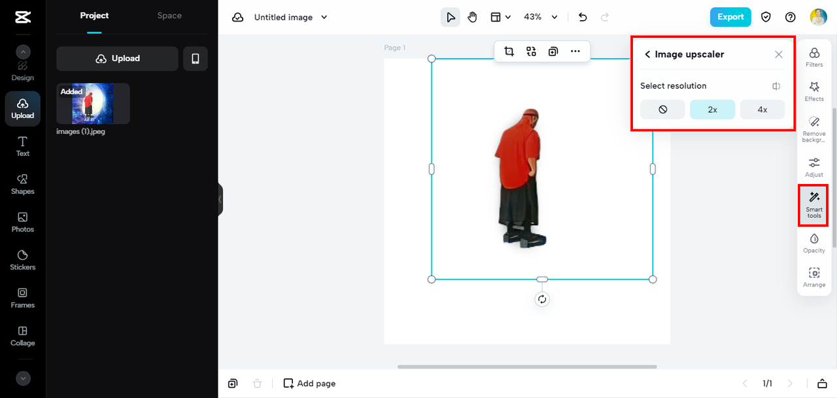Open the 43% zoom dropdown
This screenshot has height=398, width=837.
tap(541, 18)
